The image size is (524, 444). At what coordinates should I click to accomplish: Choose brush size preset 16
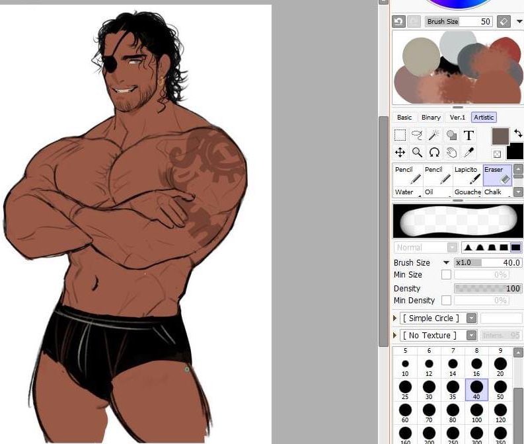coord(476,367)
